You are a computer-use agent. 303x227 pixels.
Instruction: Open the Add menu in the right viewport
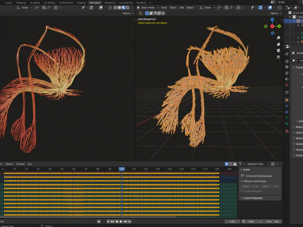tap(181, 8)
